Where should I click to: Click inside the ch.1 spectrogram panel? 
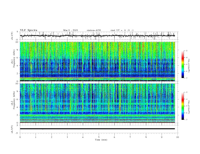click(x=97, y=61)
